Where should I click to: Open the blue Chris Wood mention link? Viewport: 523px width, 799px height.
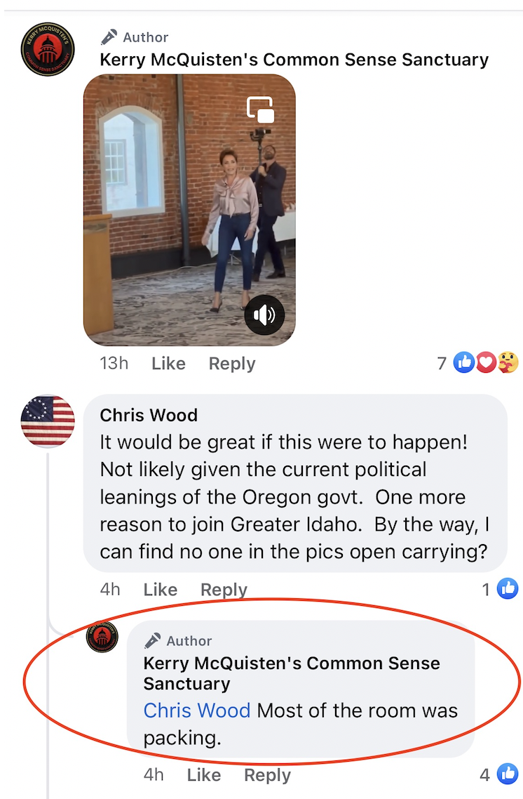[x=197, y=711]
